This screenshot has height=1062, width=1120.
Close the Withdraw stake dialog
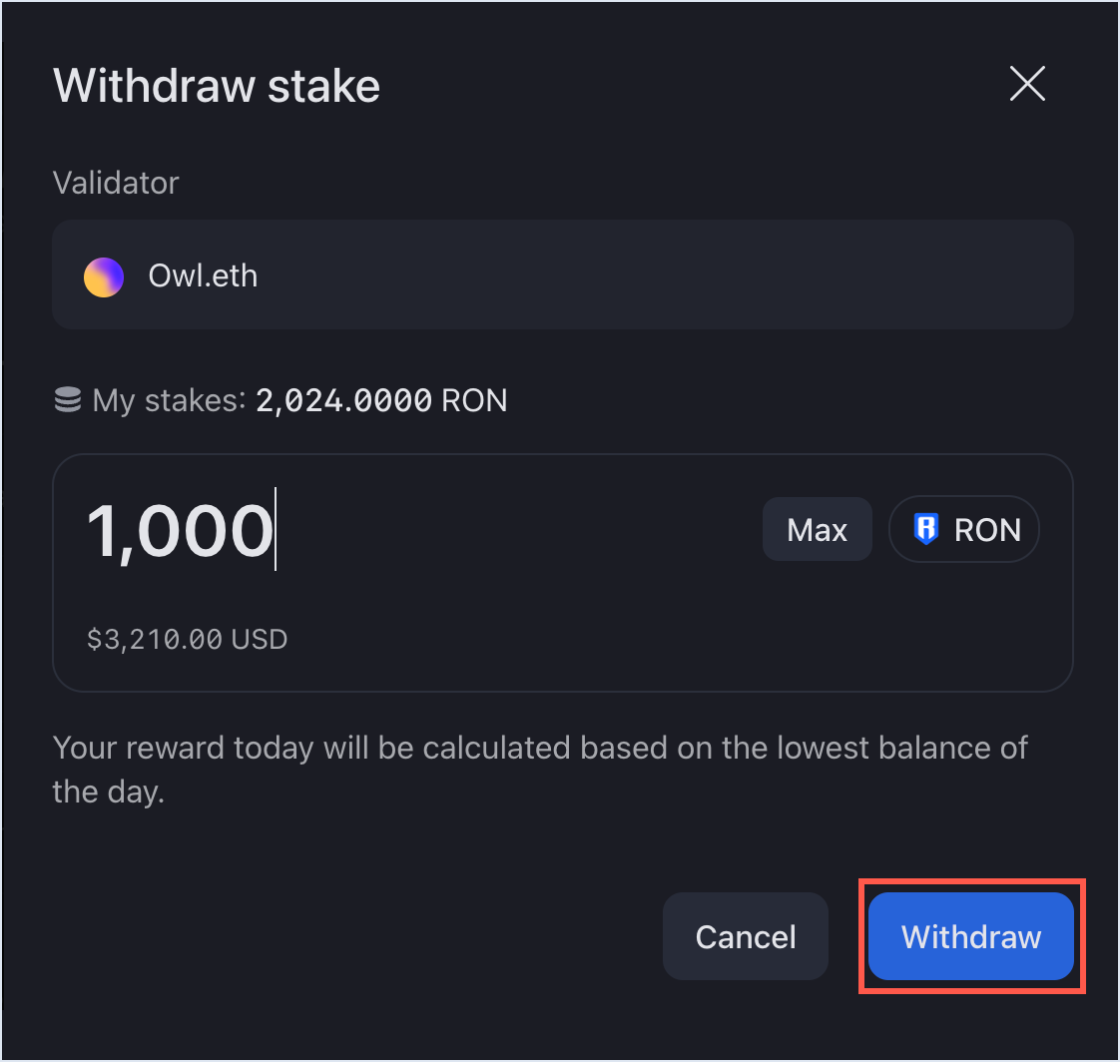(1027, 85)
